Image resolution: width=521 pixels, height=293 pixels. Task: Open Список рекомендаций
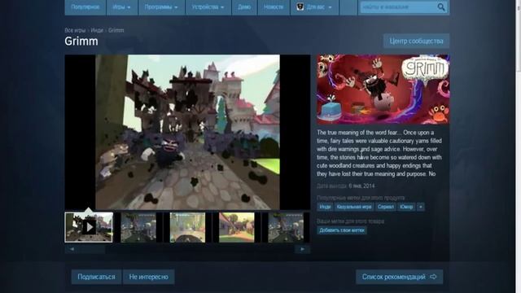399,277
